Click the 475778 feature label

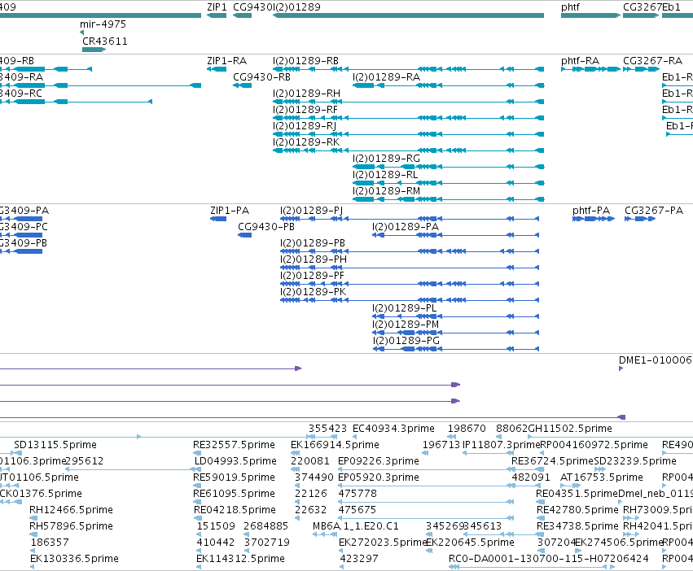point(357,495)
